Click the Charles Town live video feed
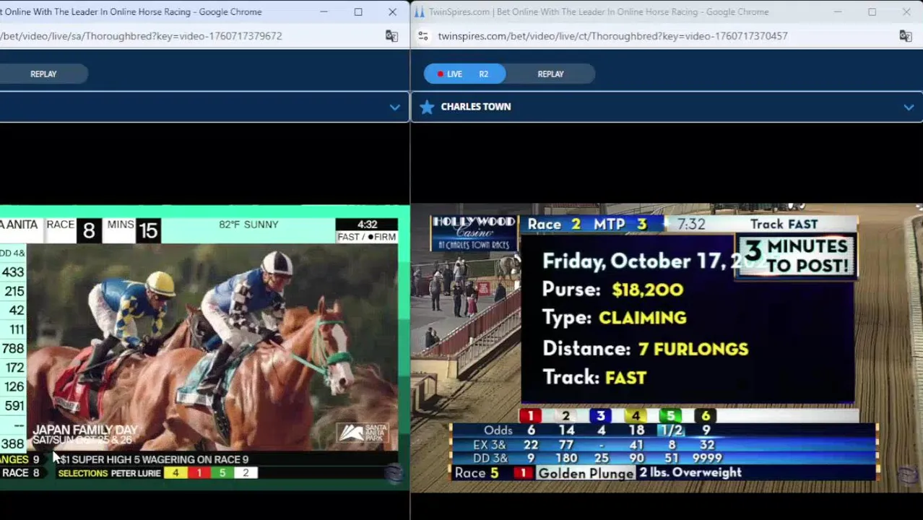The height and width of the screenshot is (520, 923). pos(666,348)
